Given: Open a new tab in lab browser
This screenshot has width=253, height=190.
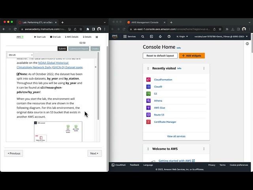Looking at the screenshot, I should click(62, 23).
